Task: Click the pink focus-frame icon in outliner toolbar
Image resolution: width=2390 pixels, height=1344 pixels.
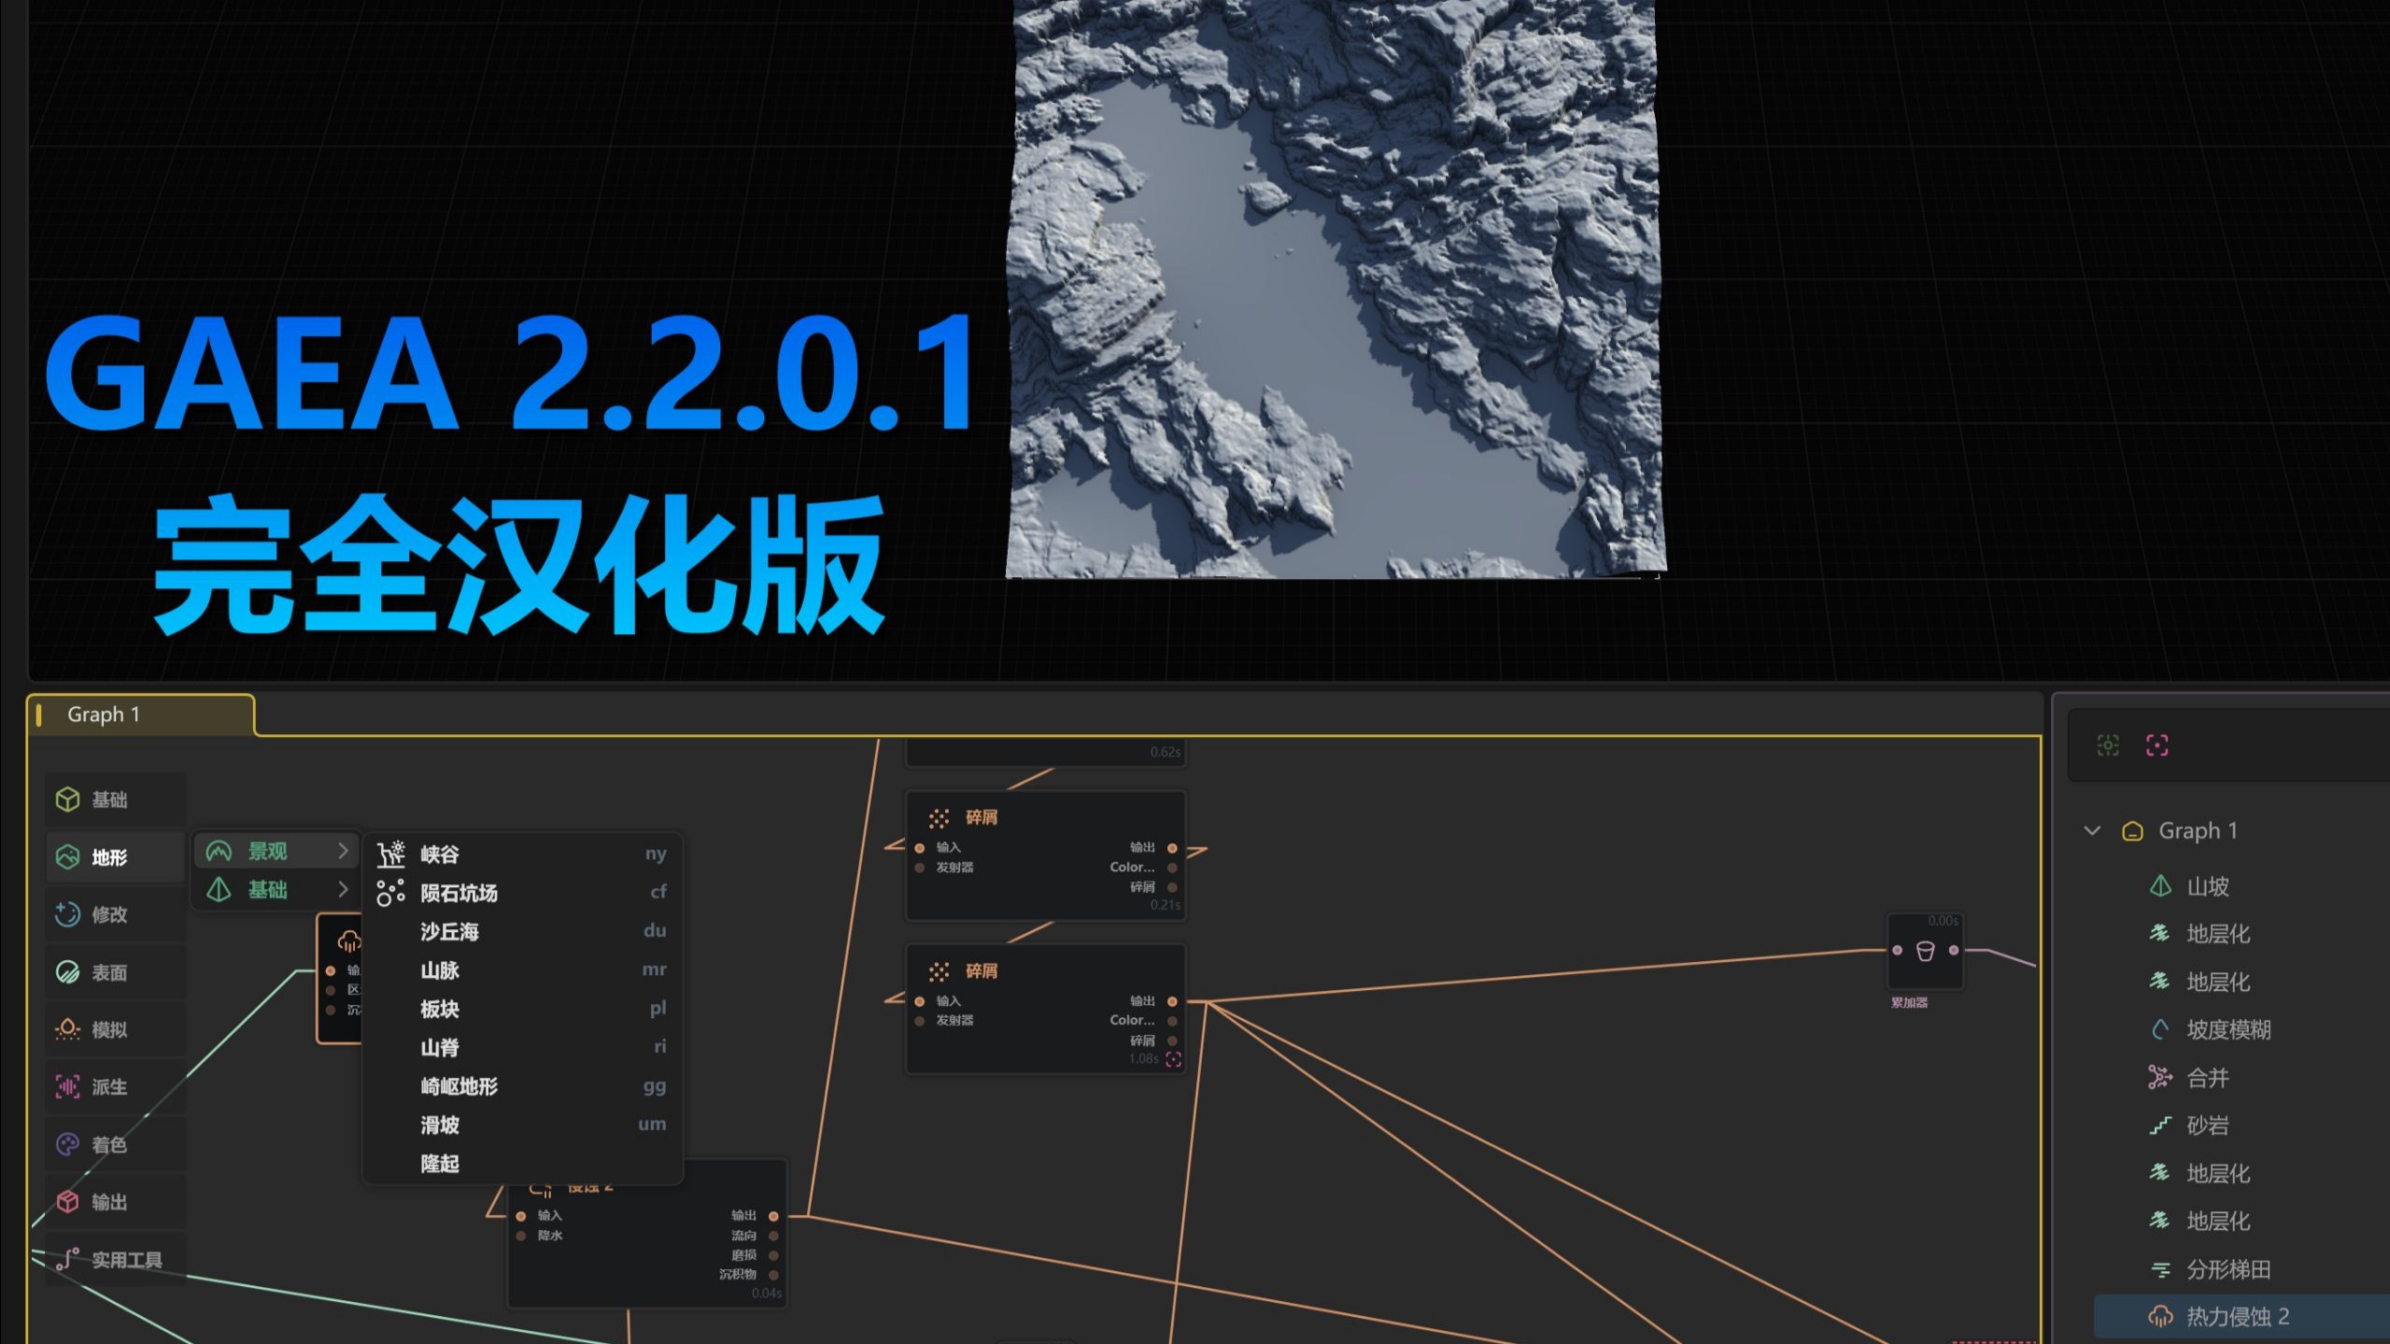Action: pos(2157,745)
